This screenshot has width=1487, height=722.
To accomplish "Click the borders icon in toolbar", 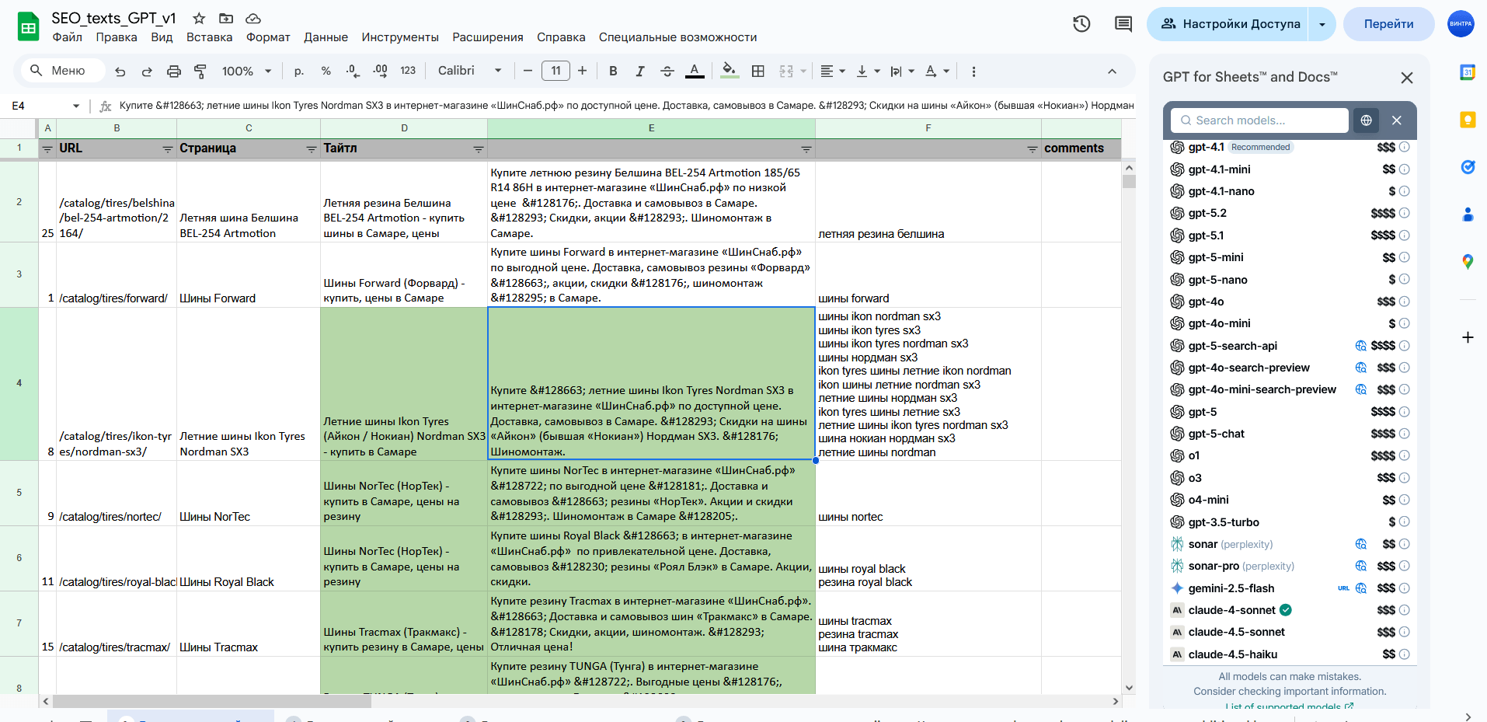I will coord(757,72).
